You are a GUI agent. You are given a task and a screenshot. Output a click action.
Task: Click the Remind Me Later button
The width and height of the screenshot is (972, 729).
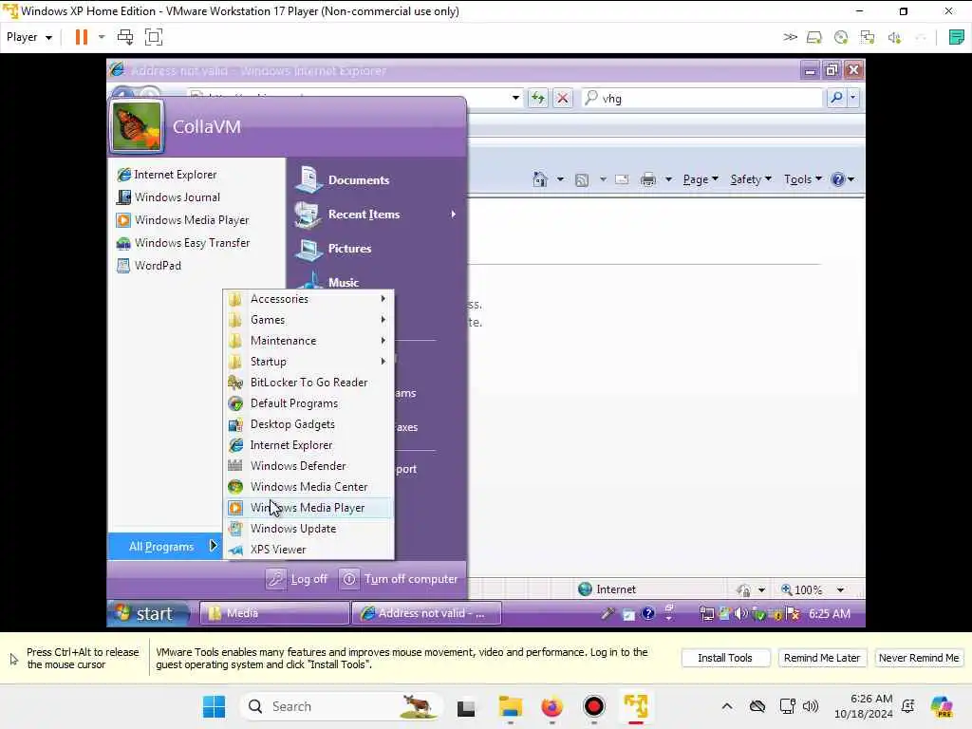821,658
